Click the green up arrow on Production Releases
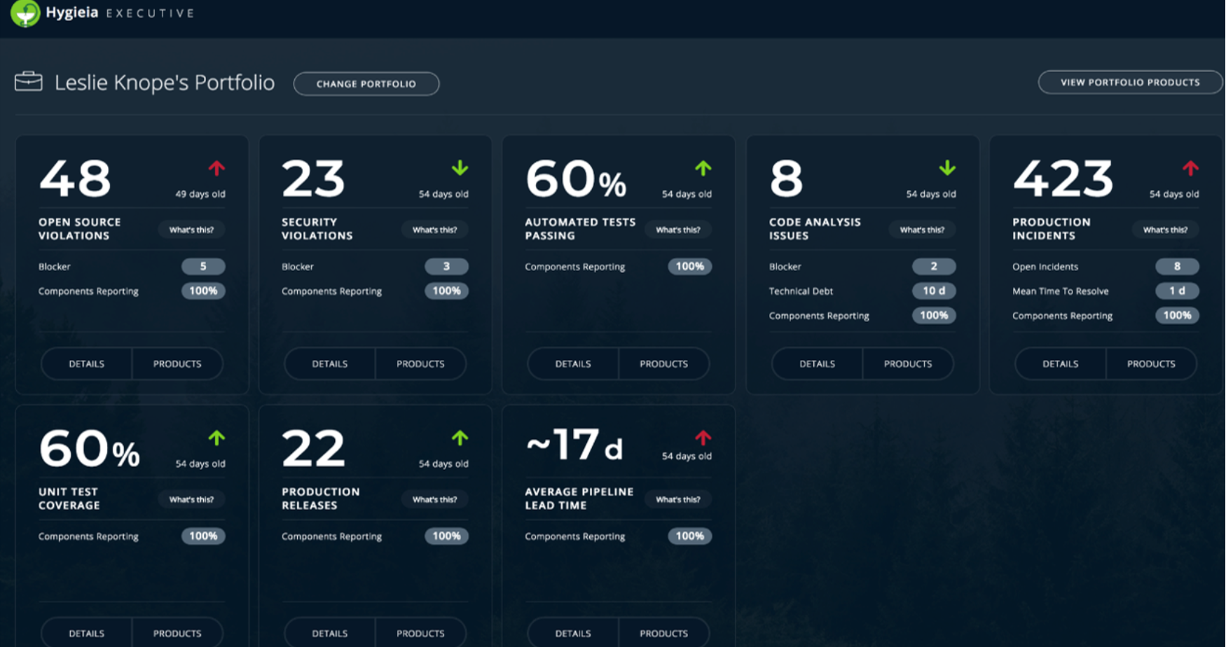 (460, 438)
